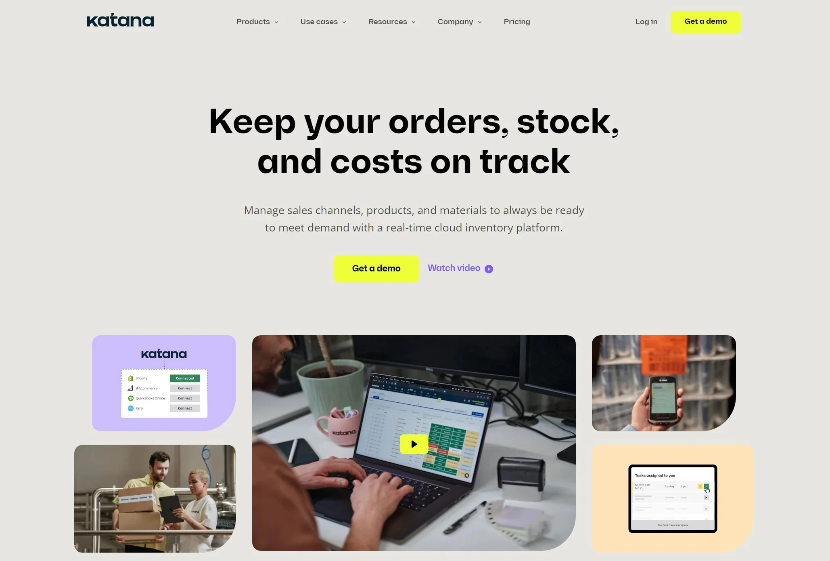This screenshot has width=830, height=561.
Task: Expand the Use cases dropdown menu
Action: coord(323,22)
